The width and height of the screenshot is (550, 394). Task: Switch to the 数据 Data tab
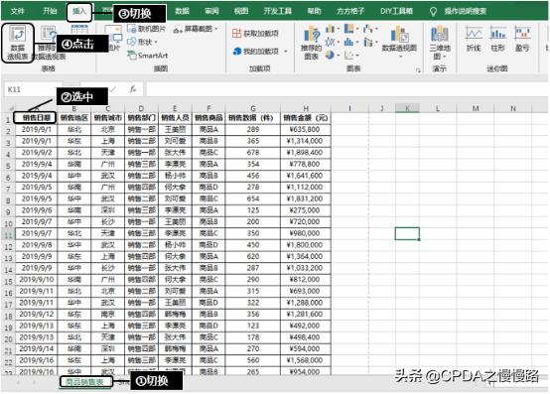click(182, 11)
